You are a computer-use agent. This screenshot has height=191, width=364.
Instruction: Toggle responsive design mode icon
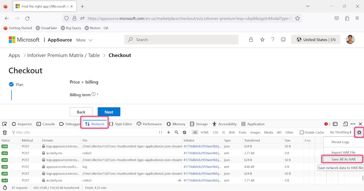(x=345, y=124)
